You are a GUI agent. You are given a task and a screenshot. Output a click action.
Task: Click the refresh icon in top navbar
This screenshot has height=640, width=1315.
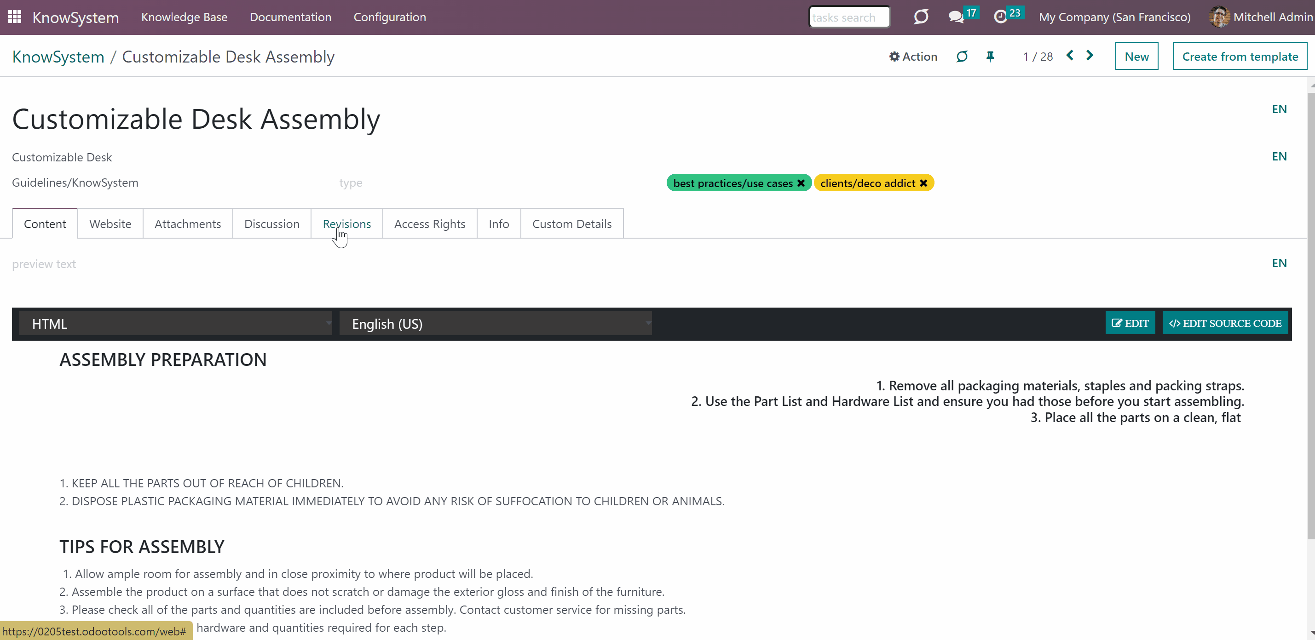(x=921, y=17)
